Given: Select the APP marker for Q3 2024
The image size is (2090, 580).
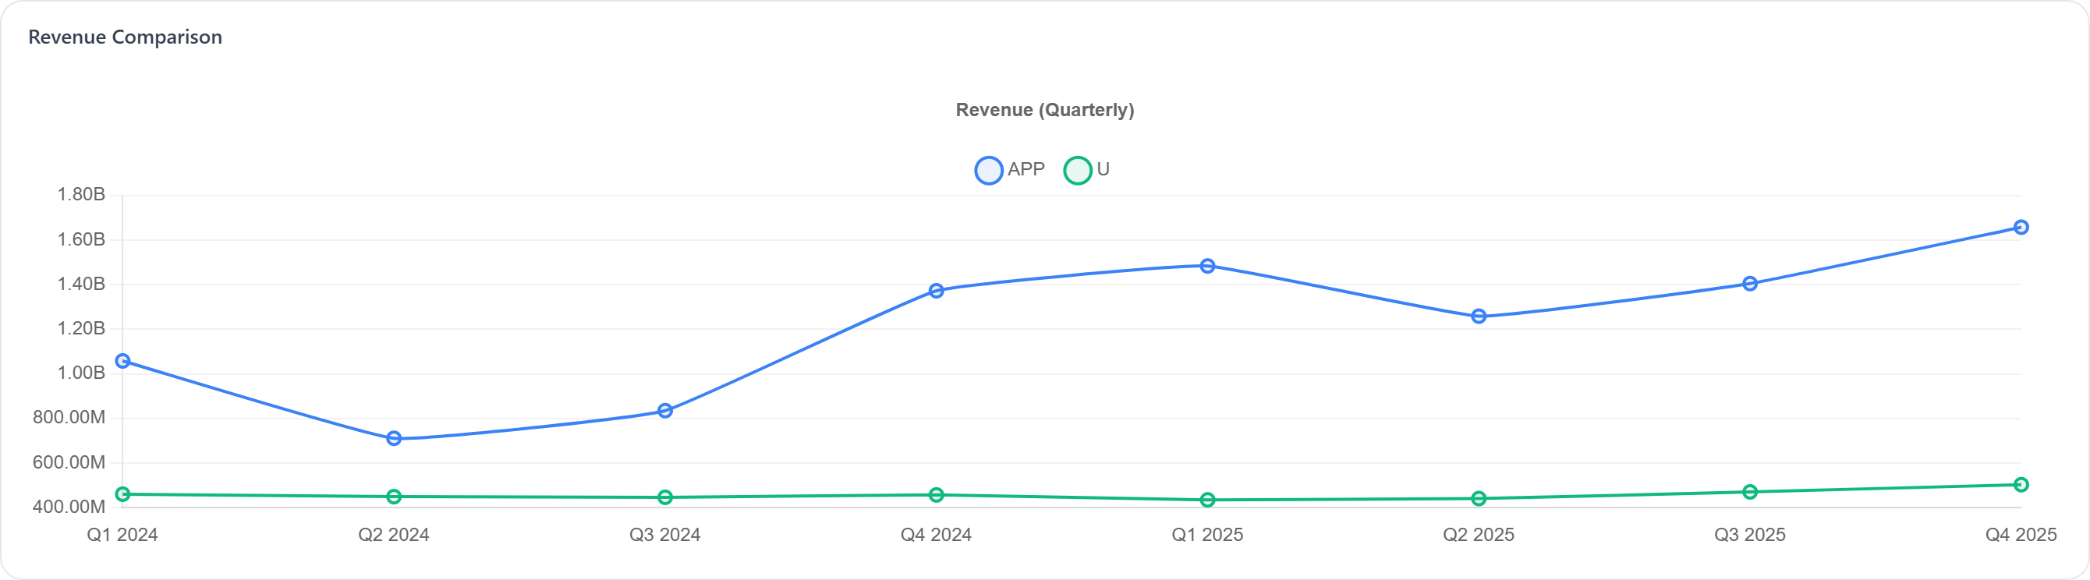Looking at the screenshot, I should pyautogui.click(x=665, y=412).
